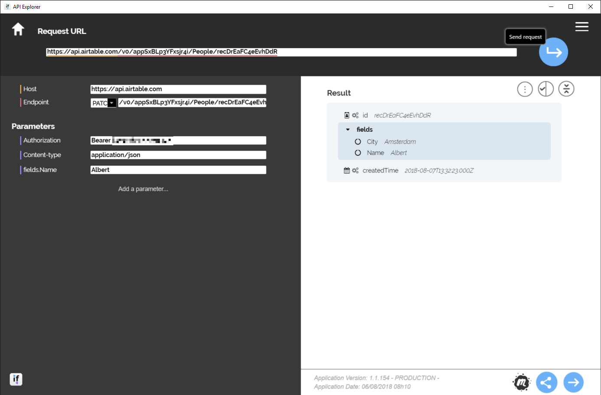This screenshot has width=601, height=395.
Task: Open result options three-dot menu
Action: [525, 89]
